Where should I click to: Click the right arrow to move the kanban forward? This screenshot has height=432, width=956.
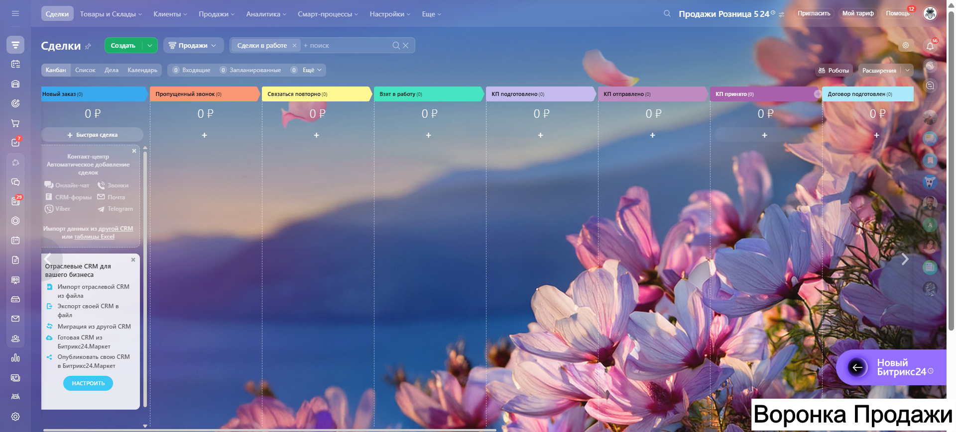coord(905,259)
